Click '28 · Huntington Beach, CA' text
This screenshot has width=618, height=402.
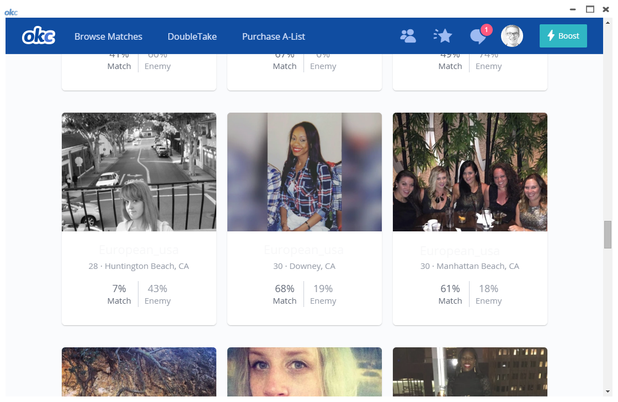[138, 266]
